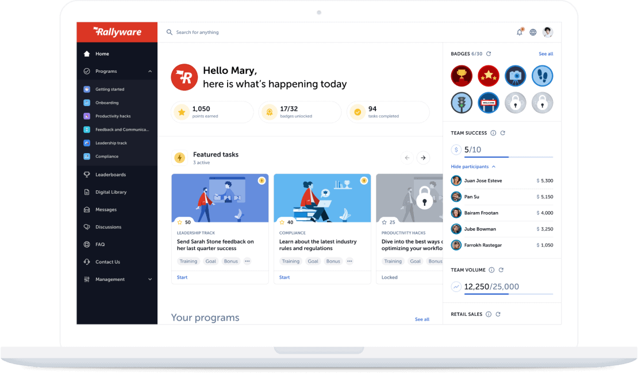Click the Rallyware logo

pyautogui.click(x=117, y=32)
